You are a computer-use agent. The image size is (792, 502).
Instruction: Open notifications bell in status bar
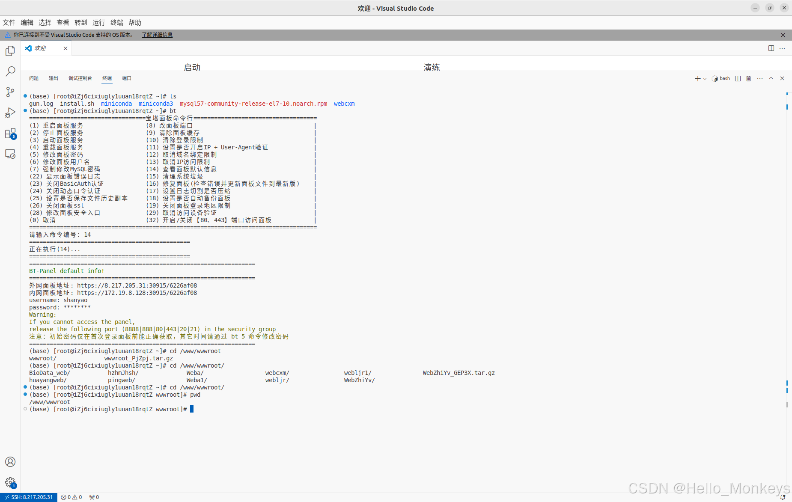[x=783, y=497]
